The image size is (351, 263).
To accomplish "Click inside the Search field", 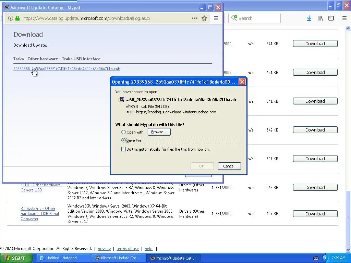I will pos(254,18).
